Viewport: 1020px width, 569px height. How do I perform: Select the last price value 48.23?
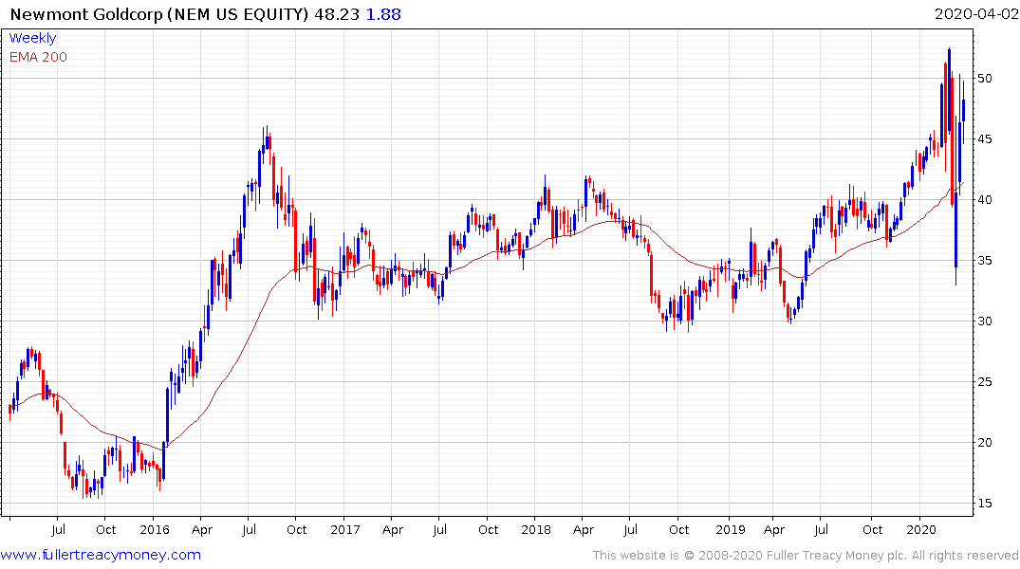click(x=337, y=14)
